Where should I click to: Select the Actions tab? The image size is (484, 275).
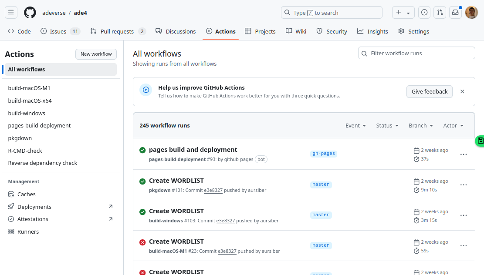pos(221,31)
